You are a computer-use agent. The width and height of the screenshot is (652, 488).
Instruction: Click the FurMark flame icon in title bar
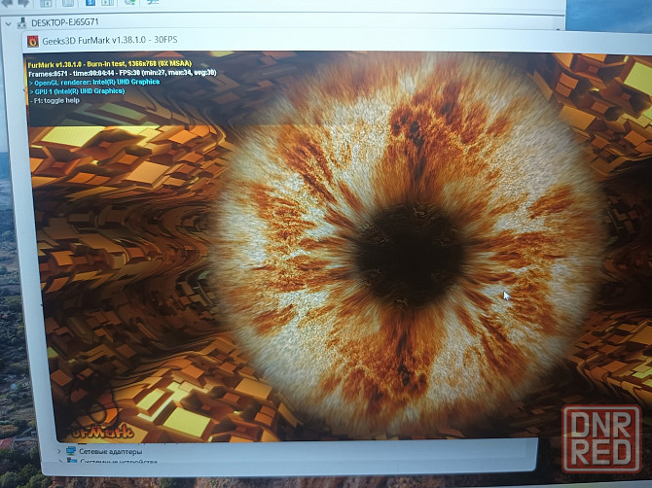(x=33, y=41)
